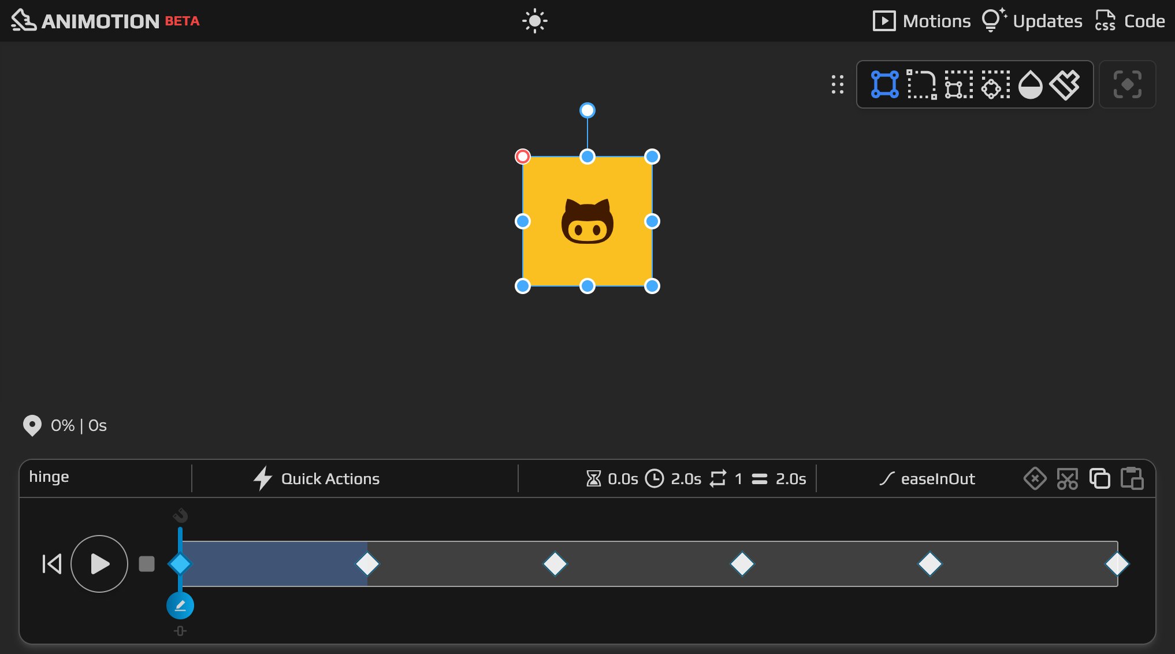Click the playhead edit pencil button
This screenshot has width=1175, height=654.
pos(180,605)
